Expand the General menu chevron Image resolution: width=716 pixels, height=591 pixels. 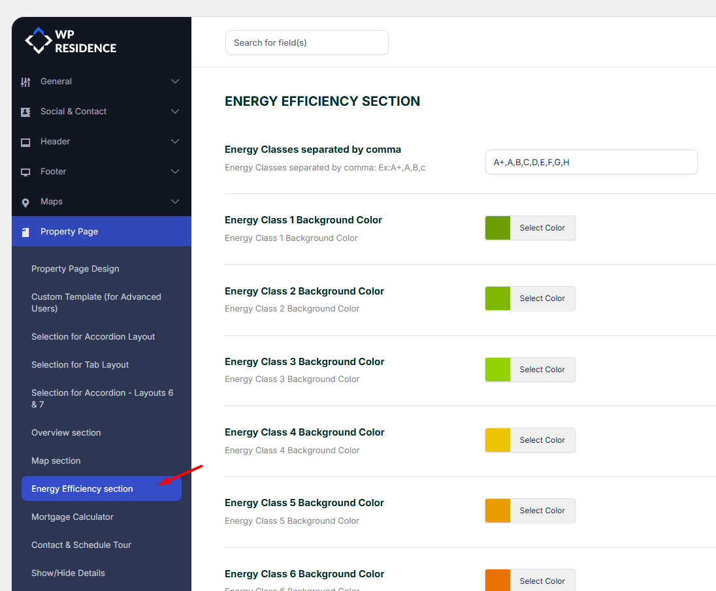(175, 81)
